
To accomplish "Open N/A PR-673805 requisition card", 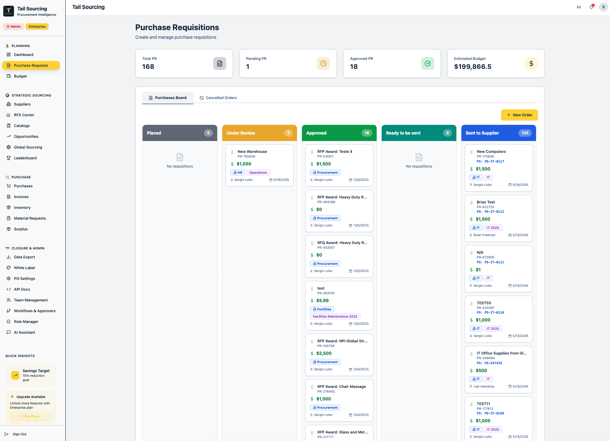I will pyautogui.click(x=499, y=269).
